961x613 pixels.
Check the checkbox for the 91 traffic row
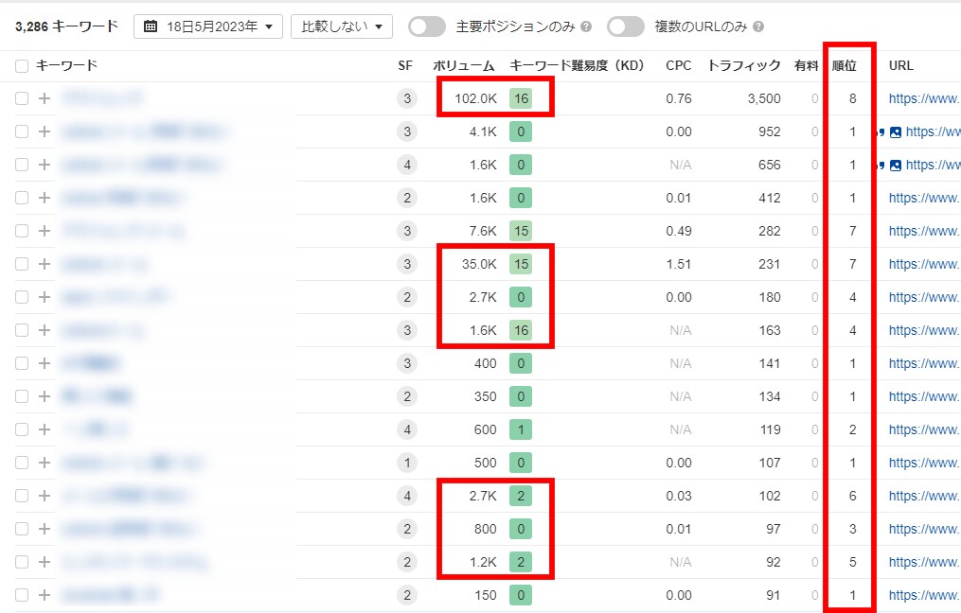point(22,595)
